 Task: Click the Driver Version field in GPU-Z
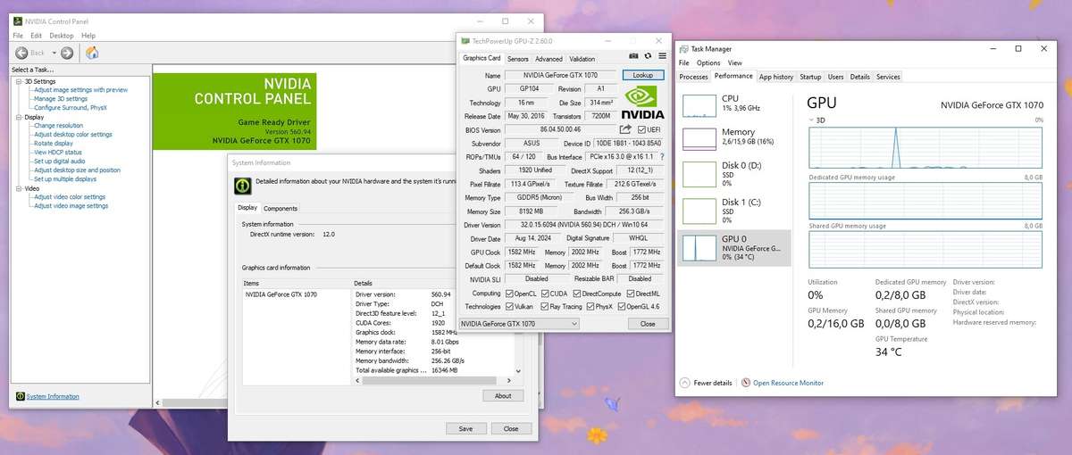[584, 225]
